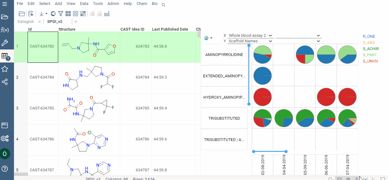Viewport: 388px width, 180px height.
Task: Open the Chem menu
Action: coord(142,4)
